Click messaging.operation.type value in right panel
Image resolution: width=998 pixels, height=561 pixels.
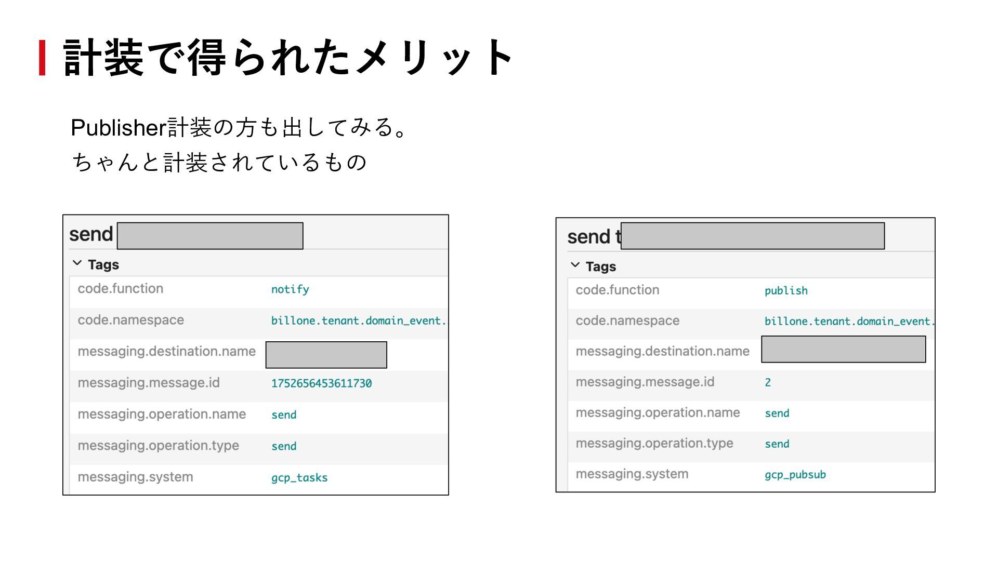[777, 444]
